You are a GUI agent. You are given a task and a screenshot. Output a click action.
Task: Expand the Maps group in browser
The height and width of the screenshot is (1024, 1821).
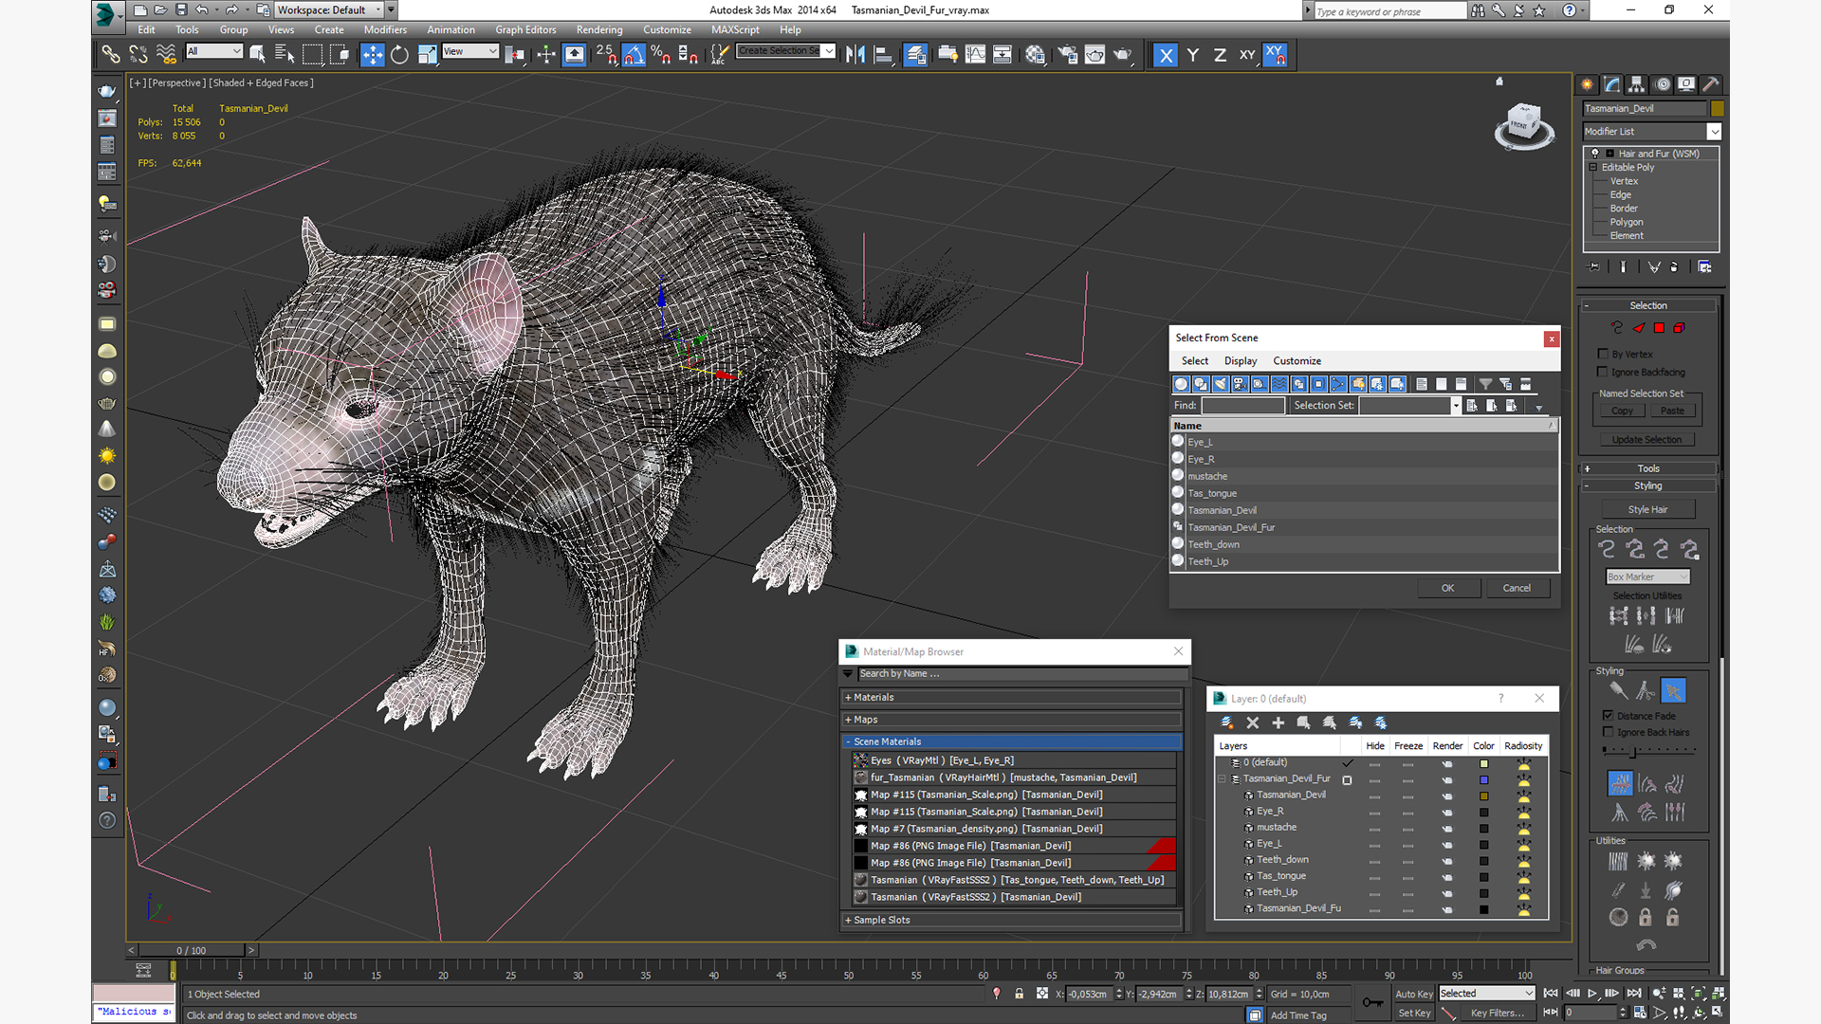pyautogui.click(x=1012, y=720)
